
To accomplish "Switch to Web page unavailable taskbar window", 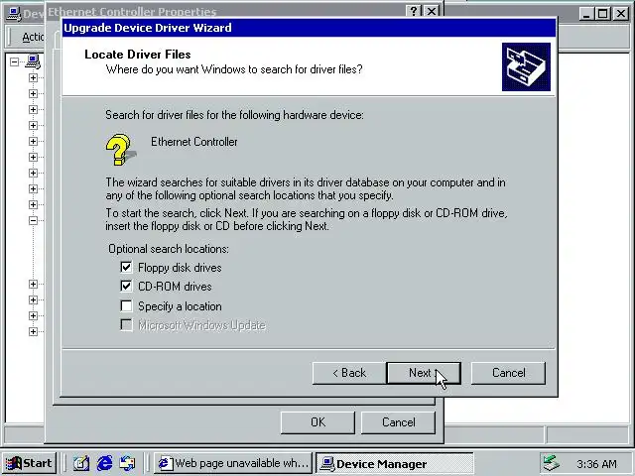I will click(x=233, y=463).
